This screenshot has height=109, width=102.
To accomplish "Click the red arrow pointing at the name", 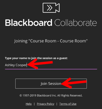I will click(40, 64).
